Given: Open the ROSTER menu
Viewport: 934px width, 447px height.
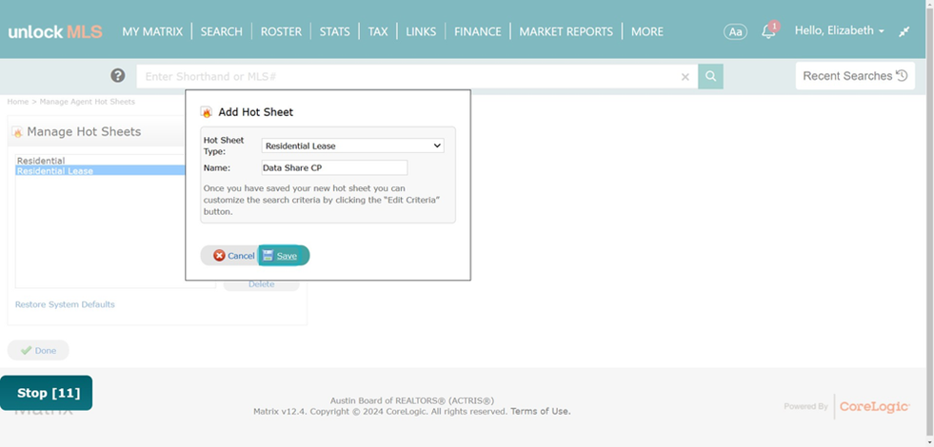Looking at the screenshot, I should click(x=281, y=31).
